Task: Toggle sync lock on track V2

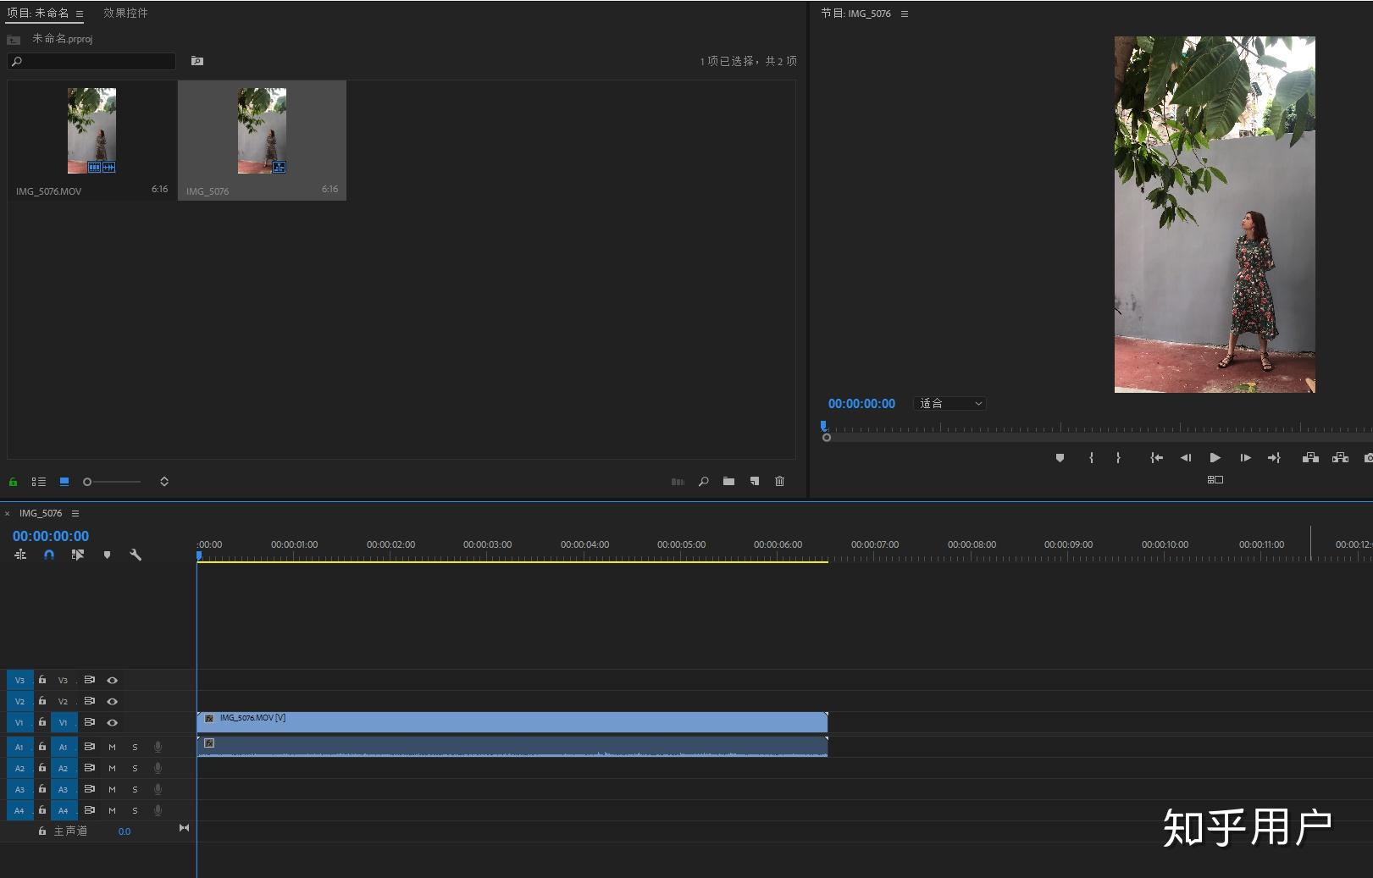Action: (90, 701)
